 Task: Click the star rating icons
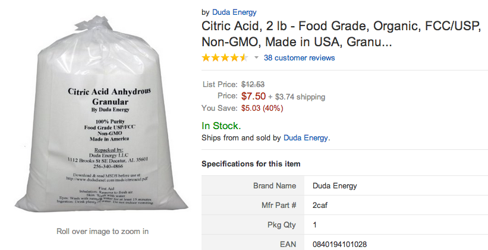pos(225,57)
